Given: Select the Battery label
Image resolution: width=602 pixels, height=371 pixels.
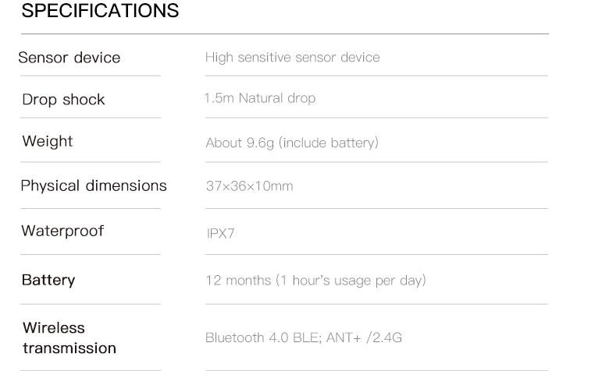Looking at the screenshot, I should click(x=48, y=280).
